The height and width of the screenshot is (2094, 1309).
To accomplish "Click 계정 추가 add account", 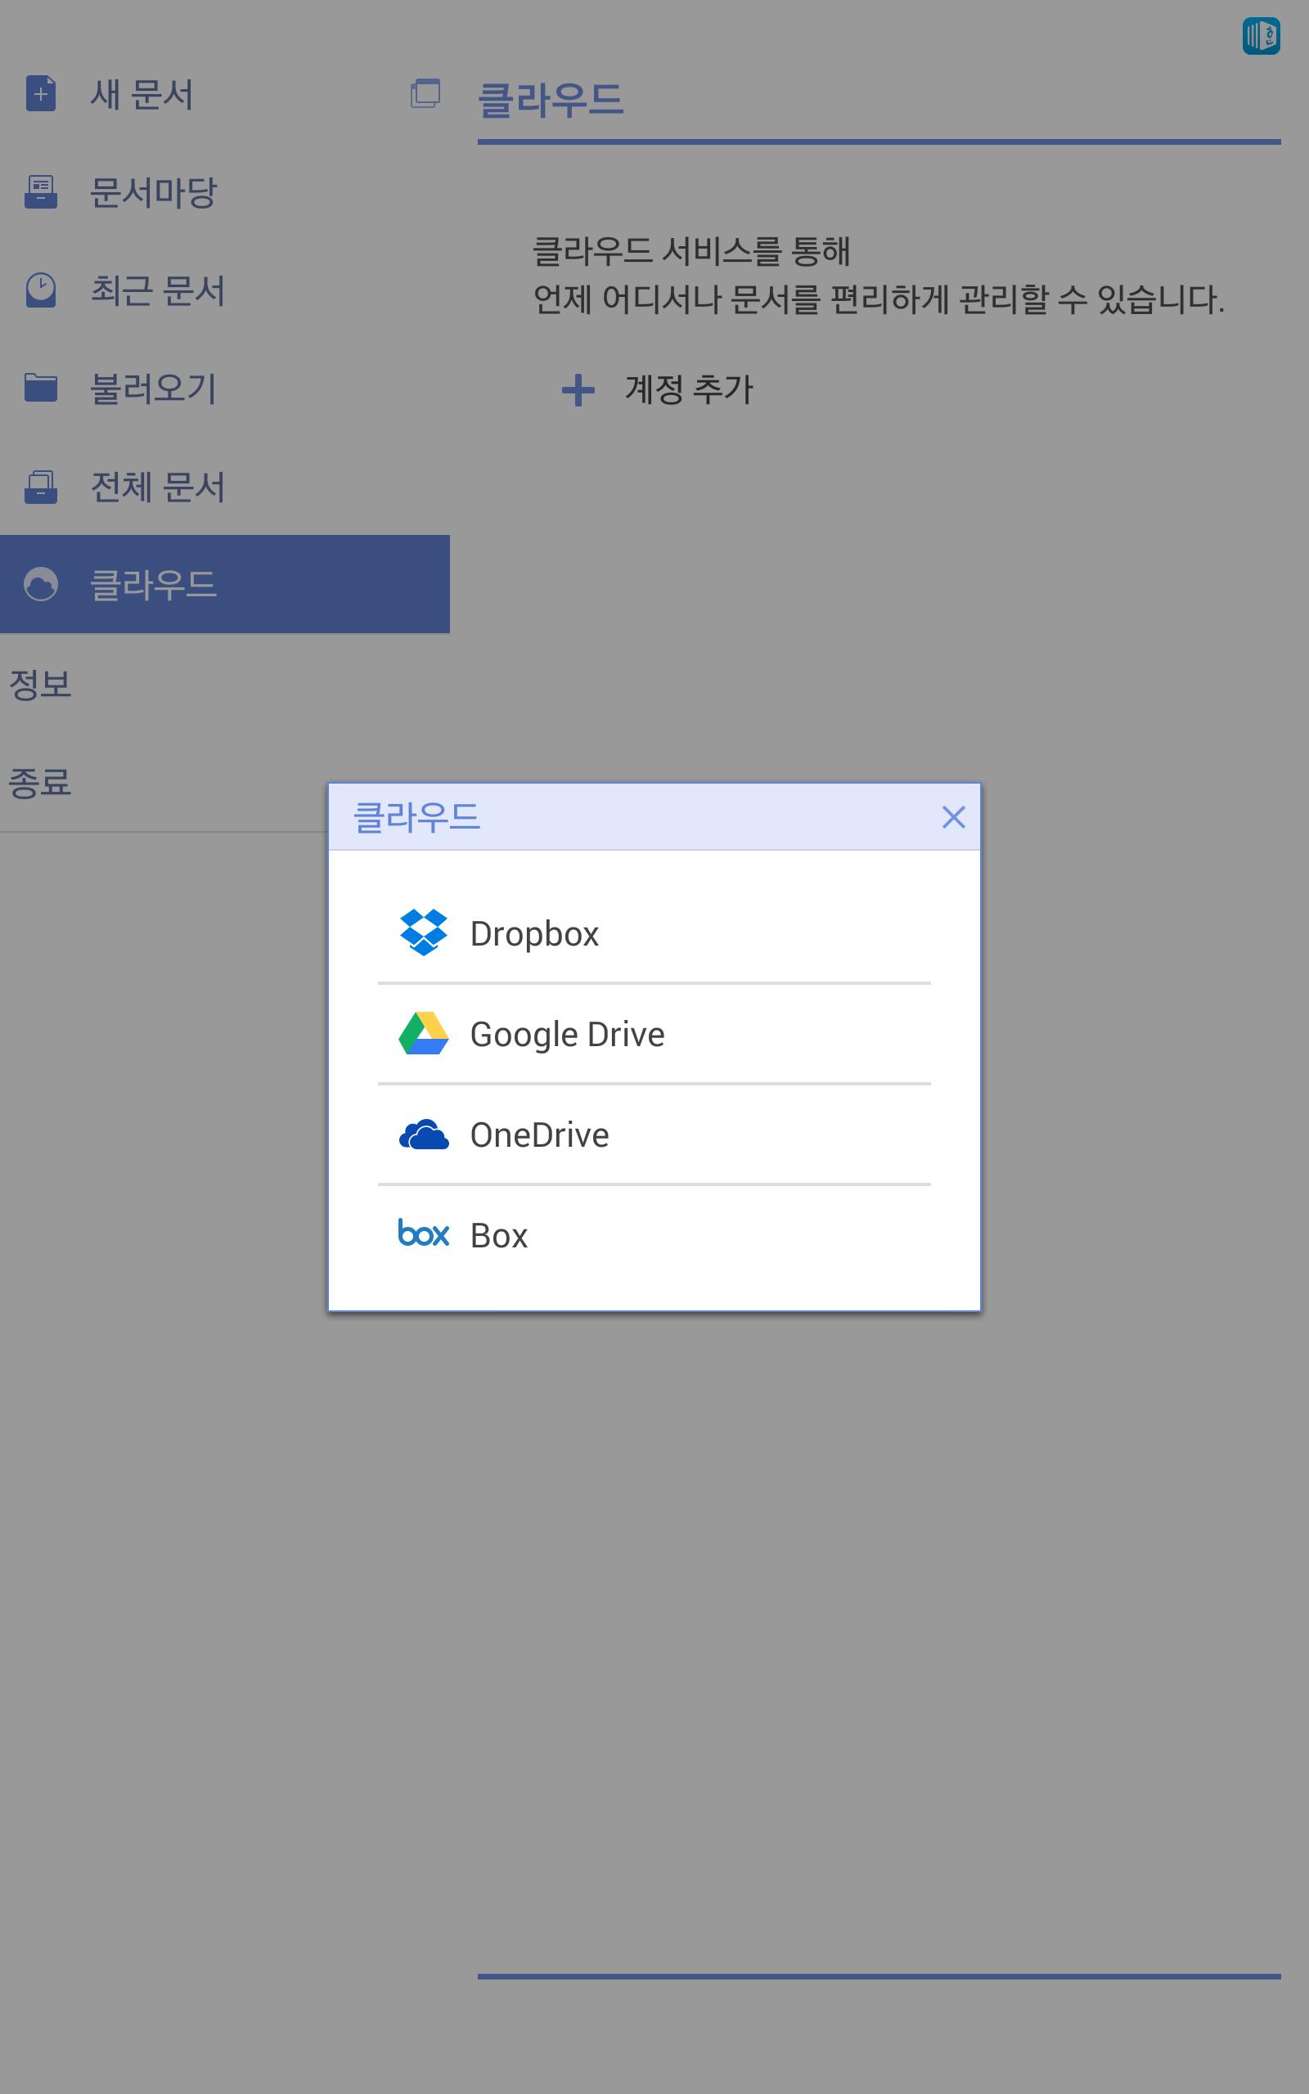I will 689,389.
